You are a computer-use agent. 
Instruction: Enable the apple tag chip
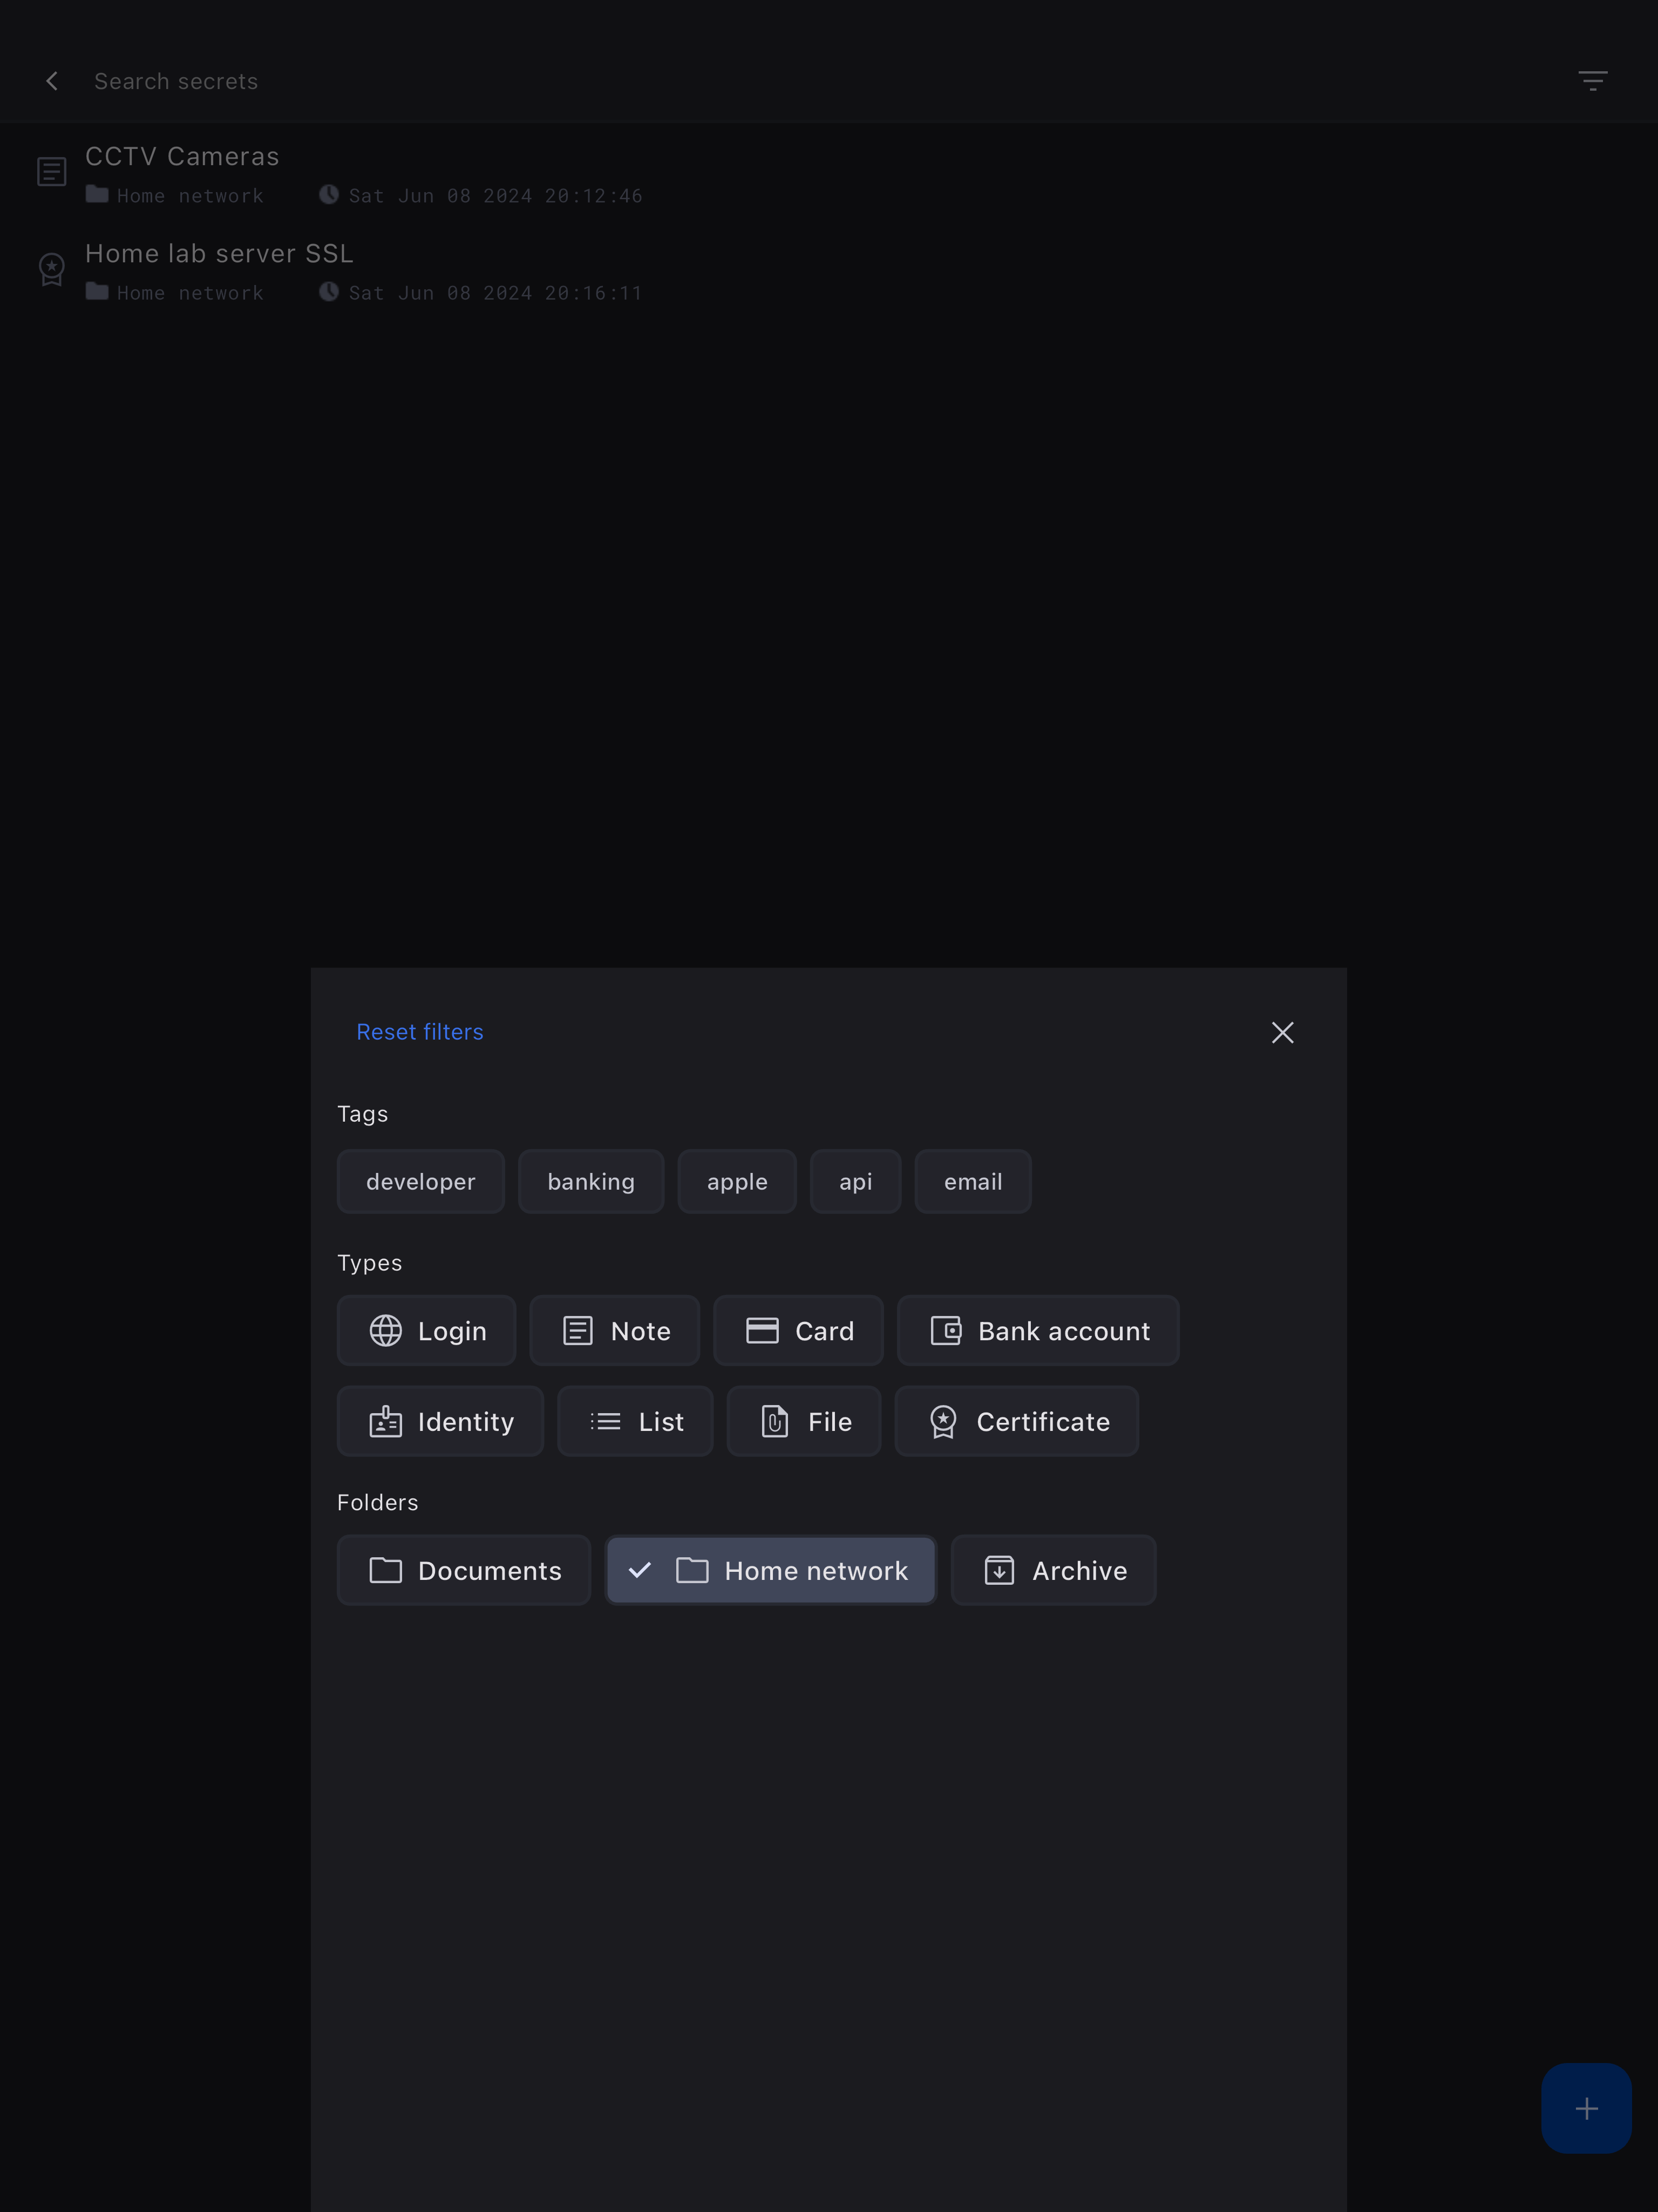pyautogui.click(x=736, y=1182)
